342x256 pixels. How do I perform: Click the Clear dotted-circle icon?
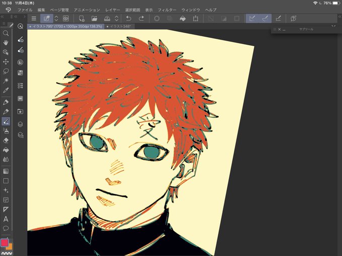click(x=156, y=19)
